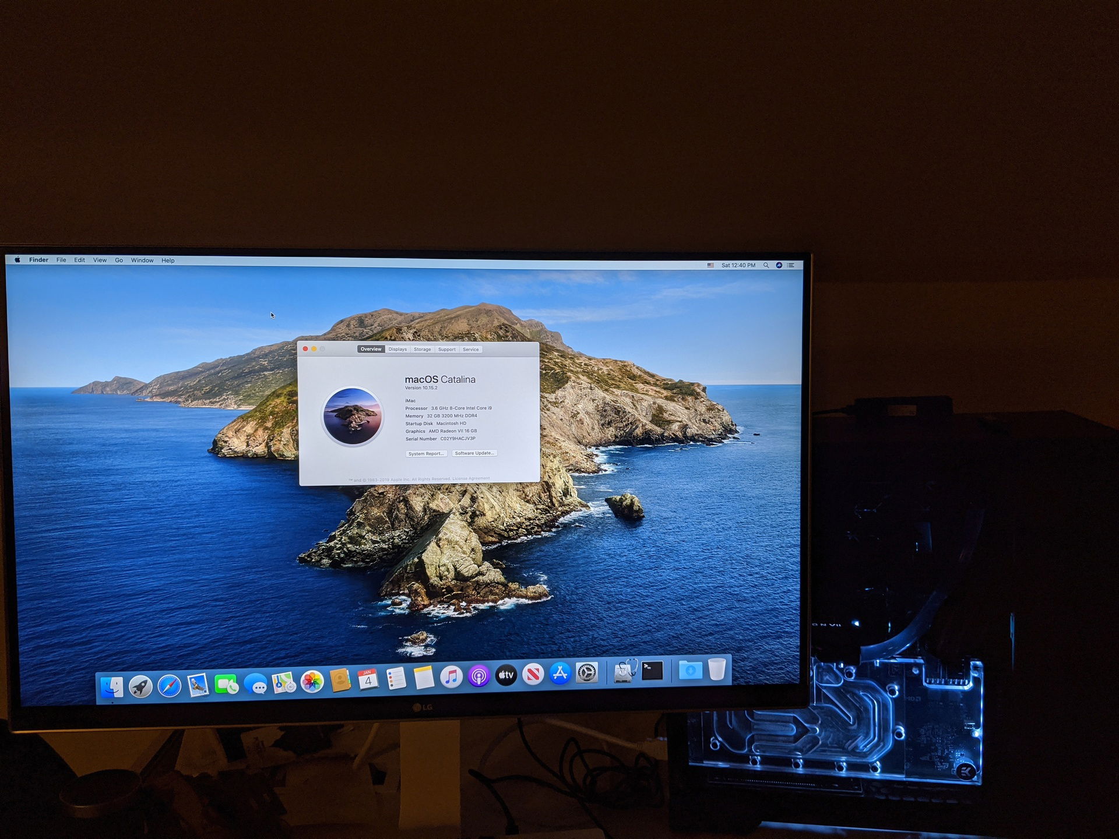Click the System Report button
Screen dimensions: 1119x839
[x=426, y=453]
